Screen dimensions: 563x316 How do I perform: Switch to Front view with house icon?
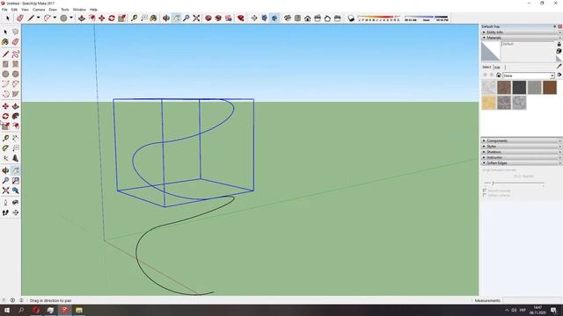pos(307,18)
